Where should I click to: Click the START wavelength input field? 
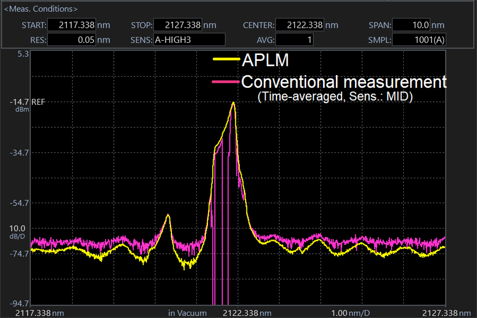point(72,25)
